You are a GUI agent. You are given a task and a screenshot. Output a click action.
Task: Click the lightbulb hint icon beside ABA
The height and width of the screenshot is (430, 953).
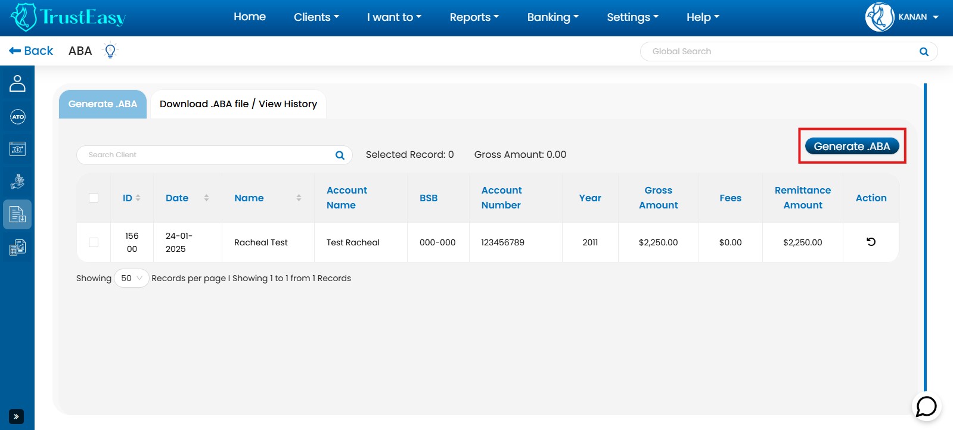(110, 51)
